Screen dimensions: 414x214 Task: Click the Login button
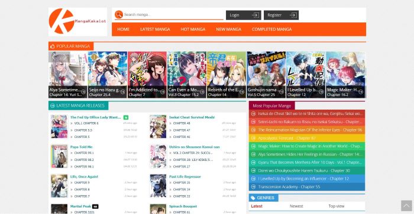244,15
